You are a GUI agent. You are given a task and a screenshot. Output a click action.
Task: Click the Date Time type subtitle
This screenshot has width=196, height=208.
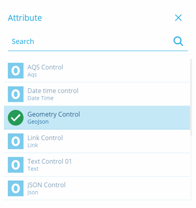(x=40, y=98)
